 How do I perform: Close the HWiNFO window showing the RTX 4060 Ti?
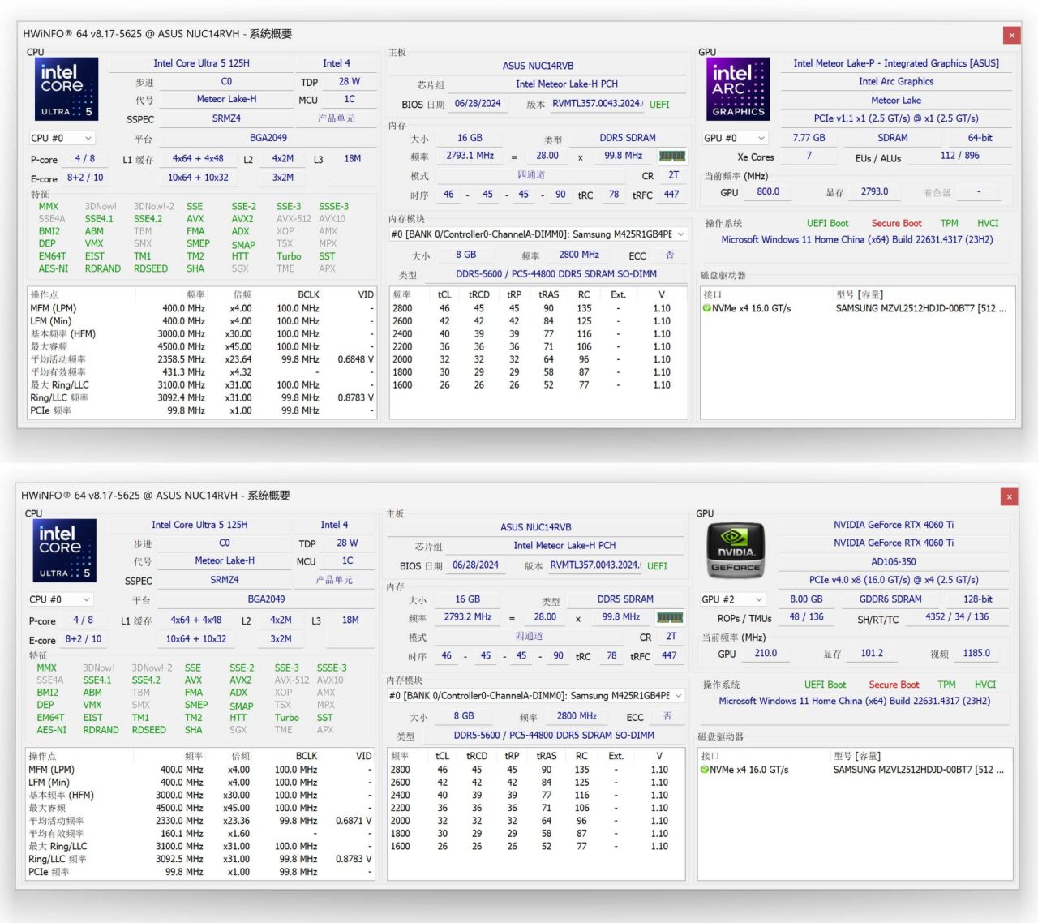coord(1009,496)
